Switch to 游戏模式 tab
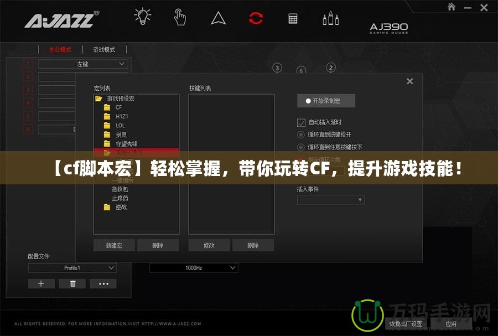Screen dimensions: 498x336 pyautogui.click(x=104, y=50)
